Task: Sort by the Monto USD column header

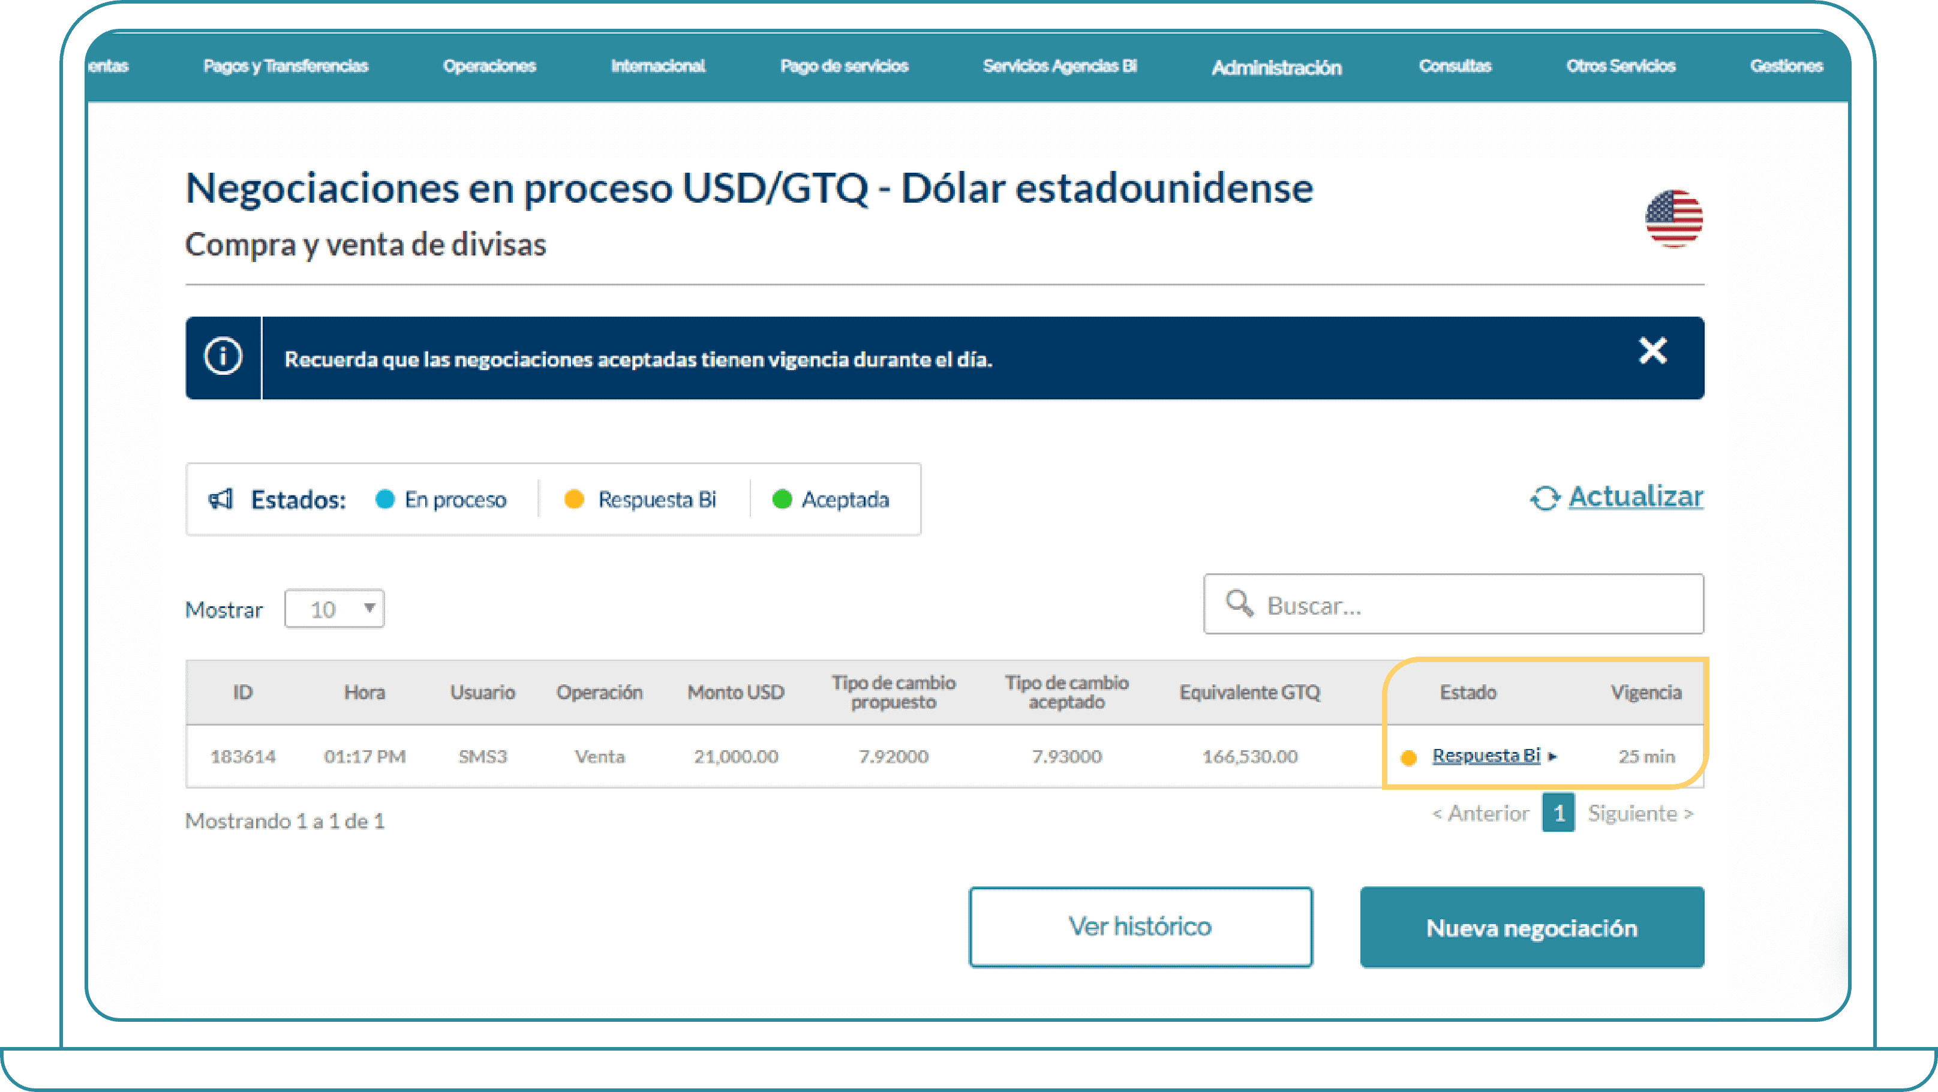Action: click(736, 692)
